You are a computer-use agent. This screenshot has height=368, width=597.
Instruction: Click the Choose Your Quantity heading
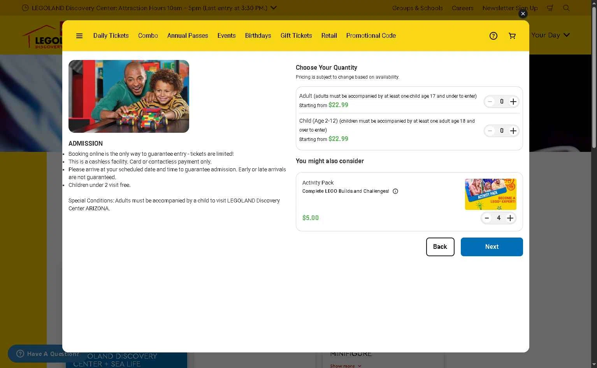pos(327,68)
